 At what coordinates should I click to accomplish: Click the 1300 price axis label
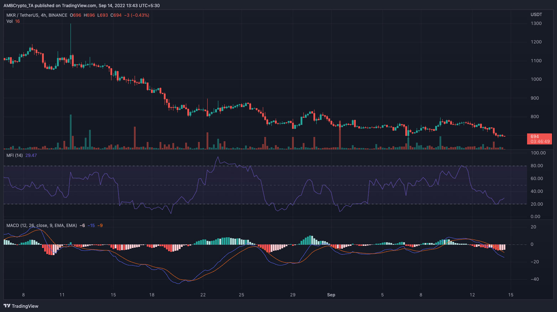click(536, 23)
